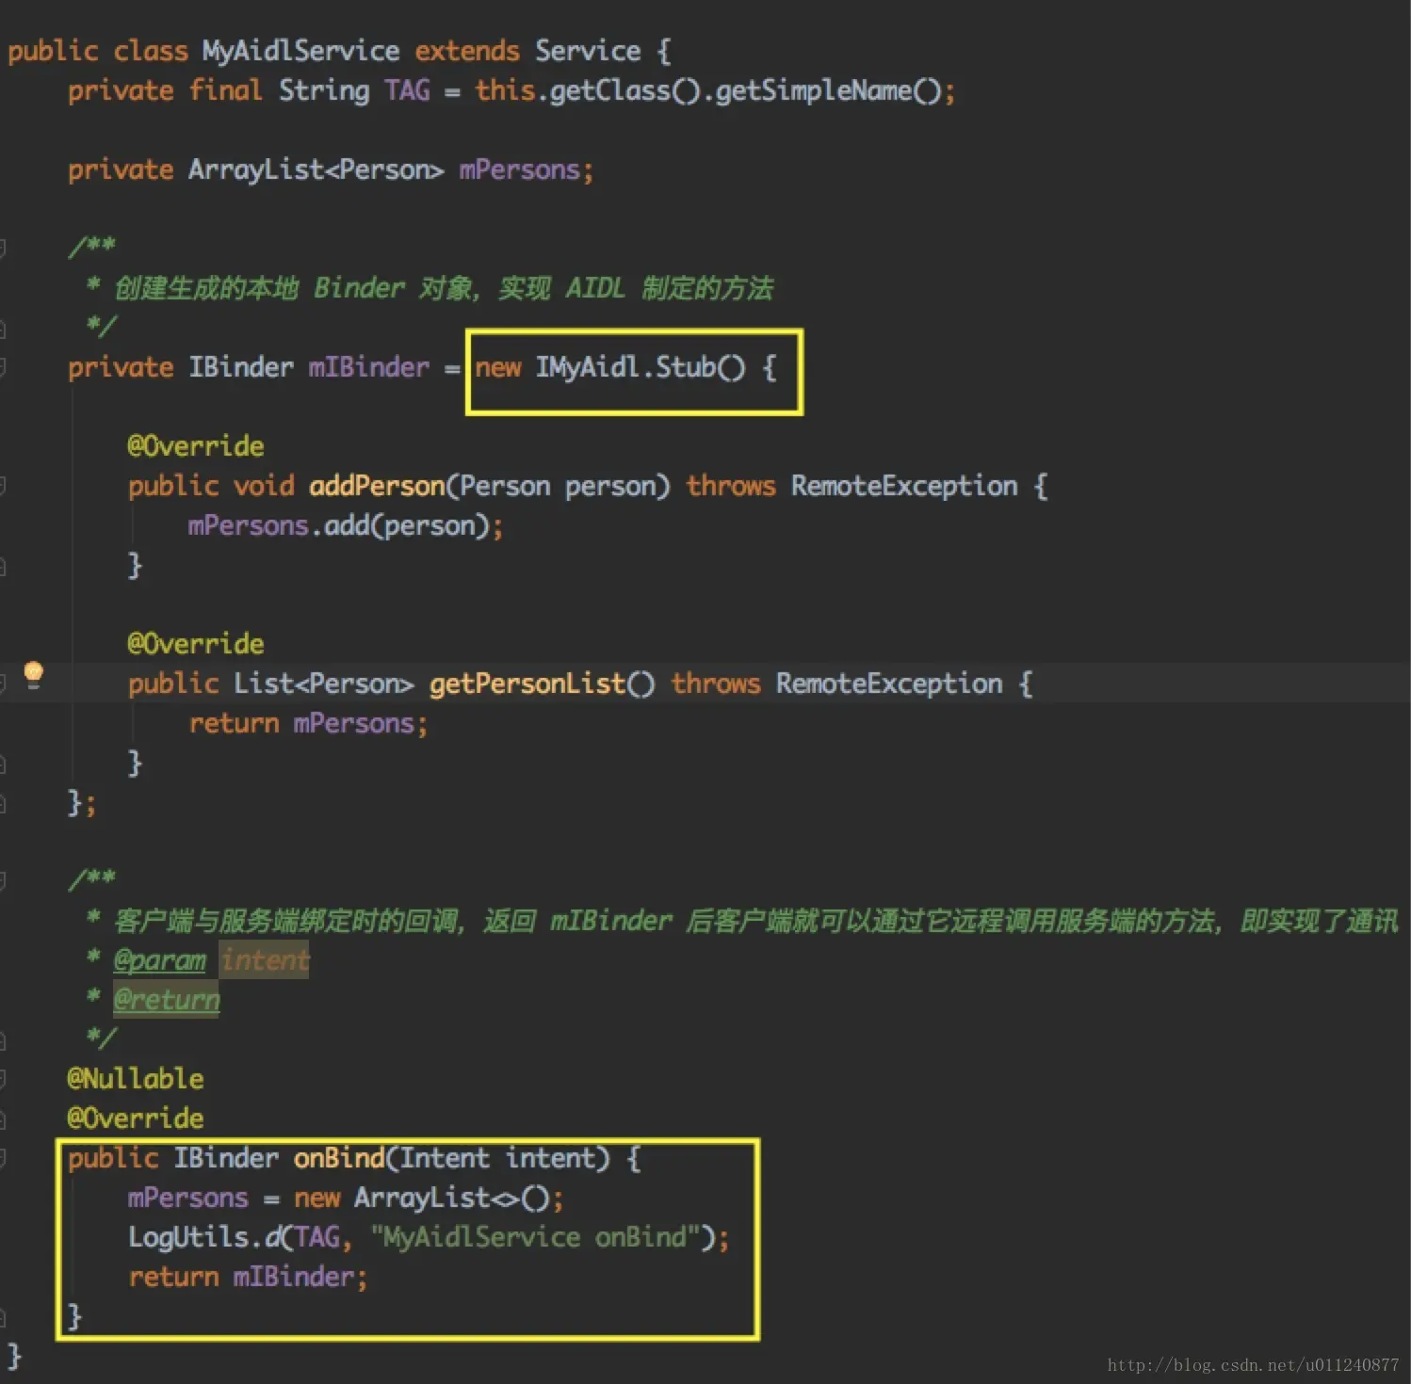Image resolution: width=1411 pixels, height=1384 pixels.
Task: Click the LogUtils.d call
Action: (x=429, y=1237)
